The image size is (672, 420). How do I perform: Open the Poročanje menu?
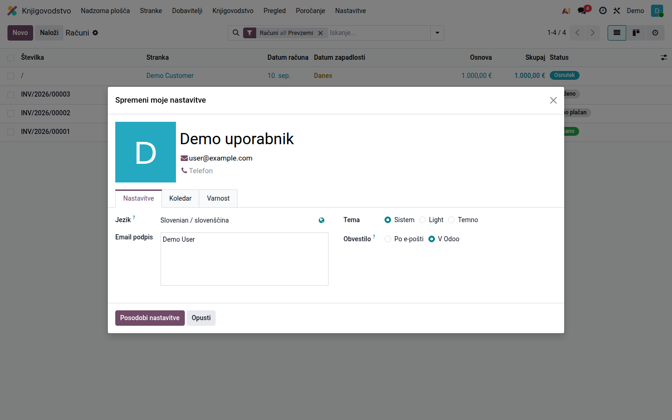(x=310, y=11)
